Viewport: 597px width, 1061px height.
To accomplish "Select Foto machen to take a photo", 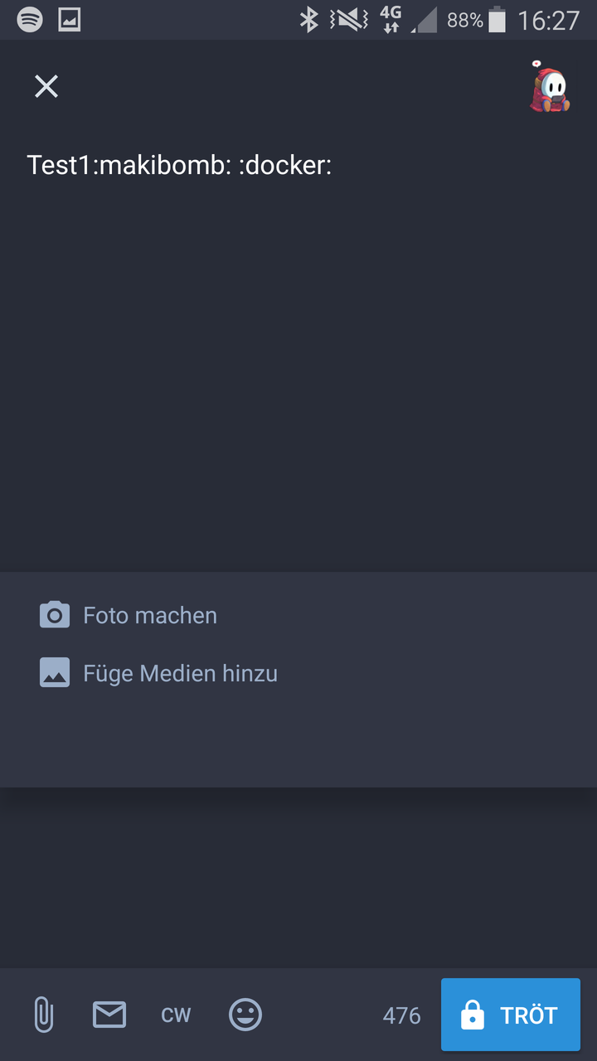I will point(149,614).
